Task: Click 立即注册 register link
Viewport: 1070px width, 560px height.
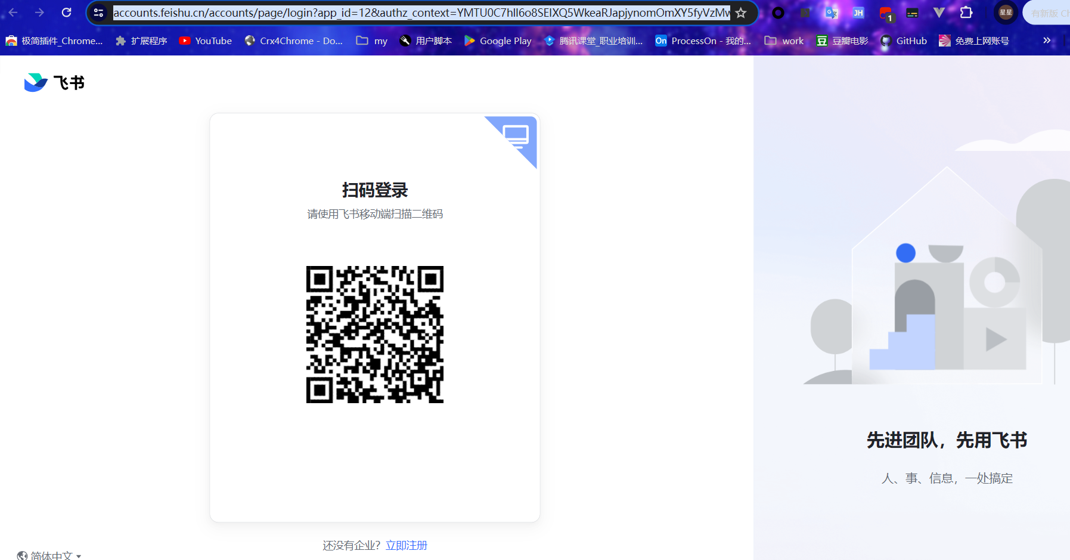Action: point(407,545)
